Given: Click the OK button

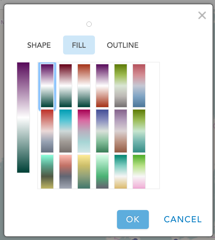Looking at the screenshot, I should pyautogui.click(x=133, y=219).
